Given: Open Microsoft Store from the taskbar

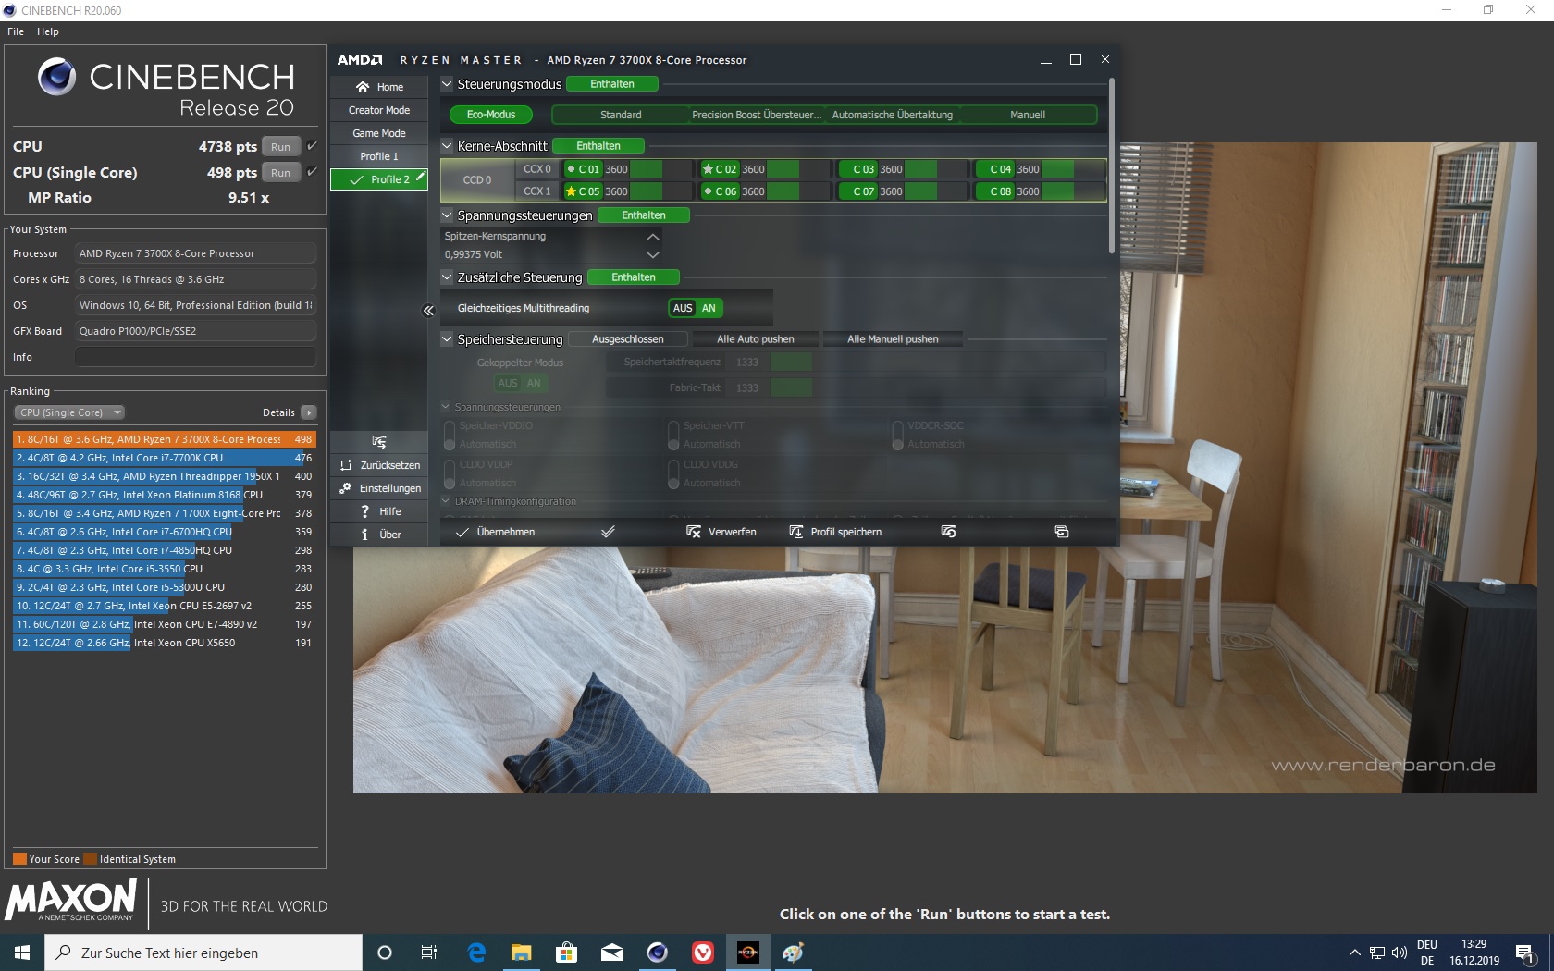Looking at the screenshot, I should [x=567, y=953].
